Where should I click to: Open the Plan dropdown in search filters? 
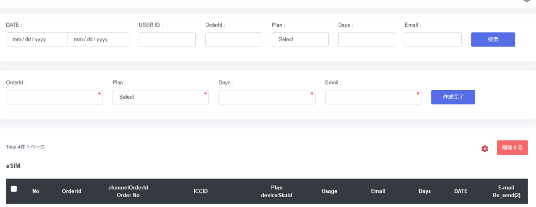tap(300, 40)
